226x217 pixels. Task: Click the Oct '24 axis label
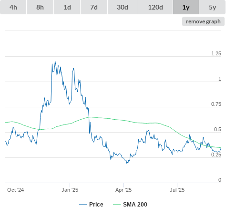16,190
